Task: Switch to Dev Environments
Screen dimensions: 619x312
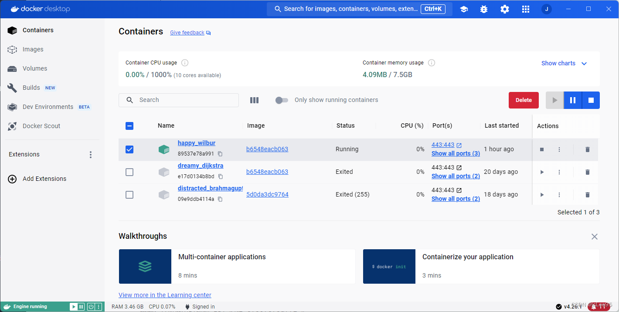Action: click(x=48, y=107)
